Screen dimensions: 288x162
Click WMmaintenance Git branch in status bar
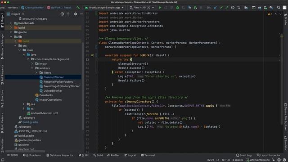pos(258,160)
